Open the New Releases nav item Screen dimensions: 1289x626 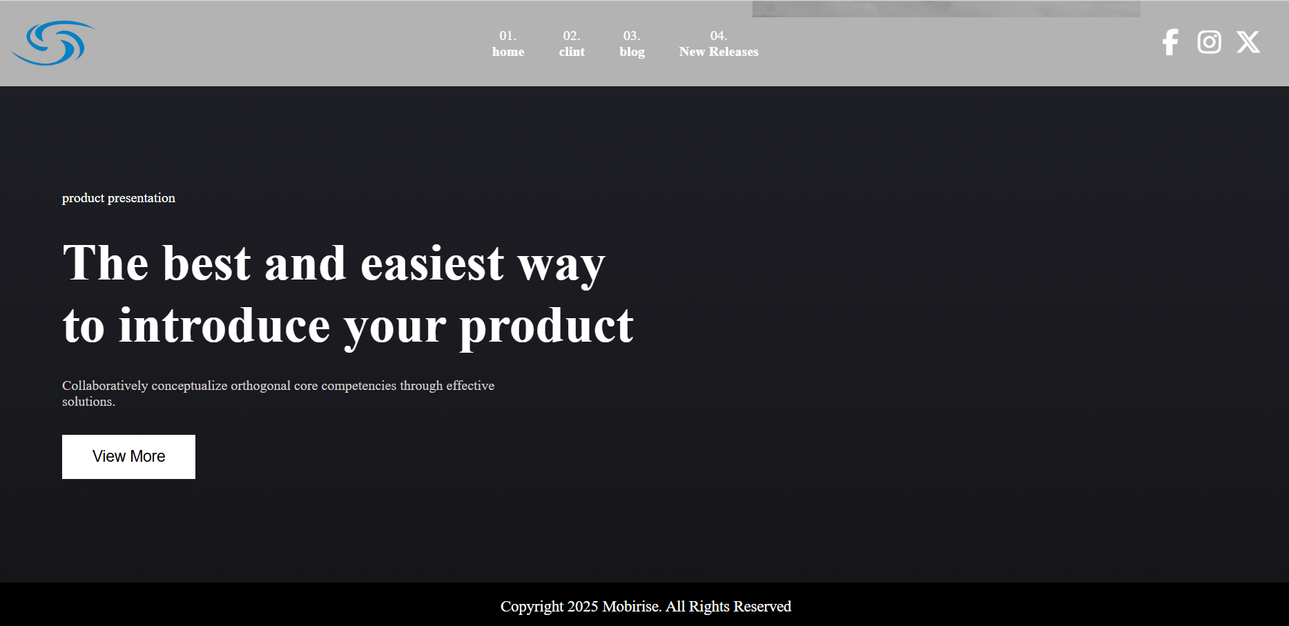719,52
